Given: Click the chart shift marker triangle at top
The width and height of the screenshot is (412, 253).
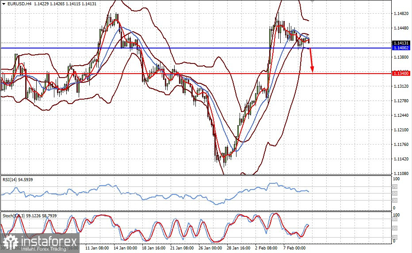Looking at the screenshot, I should coord(312,2).
